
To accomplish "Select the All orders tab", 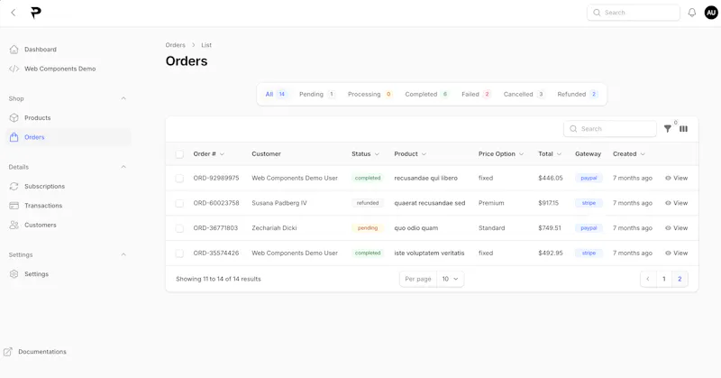I will point(276,95).
